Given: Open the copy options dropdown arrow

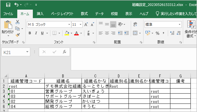Looking at the screenshot, I should (22, 29).
